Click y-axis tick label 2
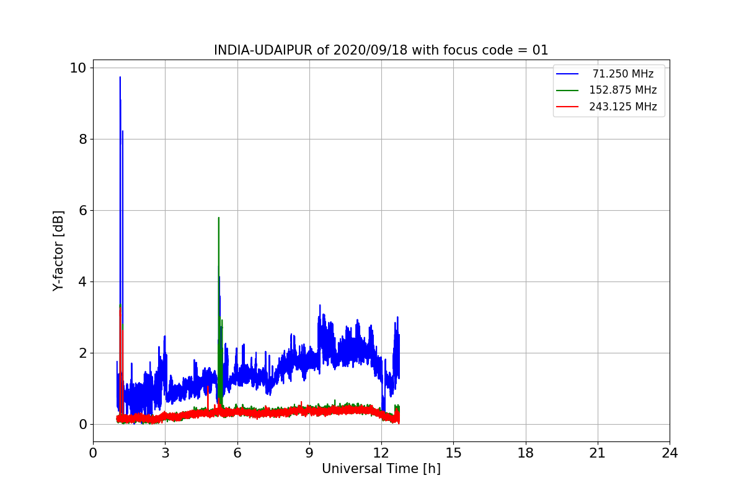Screen dimensions: 744x496 click(83, 353)
